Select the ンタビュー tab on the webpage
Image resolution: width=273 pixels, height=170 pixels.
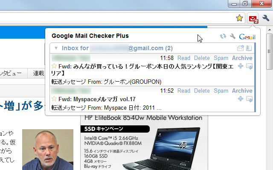click(11, 73)
